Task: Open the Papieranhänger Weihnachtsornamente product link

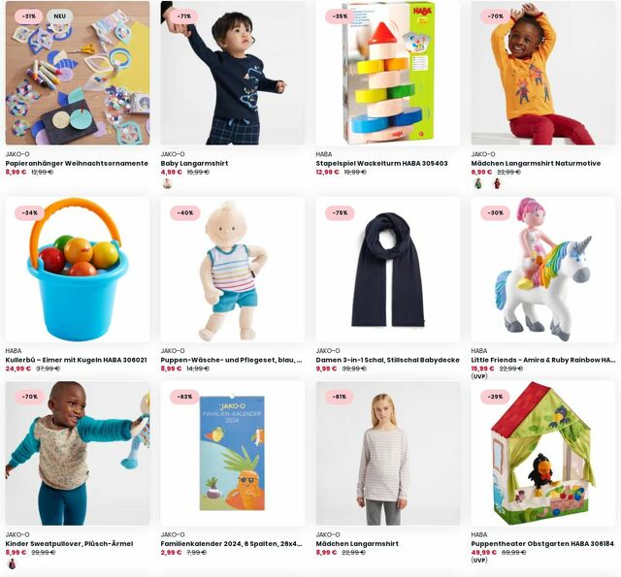Action: point(77,163)
